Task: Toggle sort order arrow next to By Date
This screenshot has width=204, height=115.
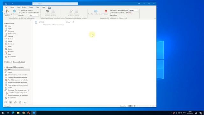Action: 74,22
